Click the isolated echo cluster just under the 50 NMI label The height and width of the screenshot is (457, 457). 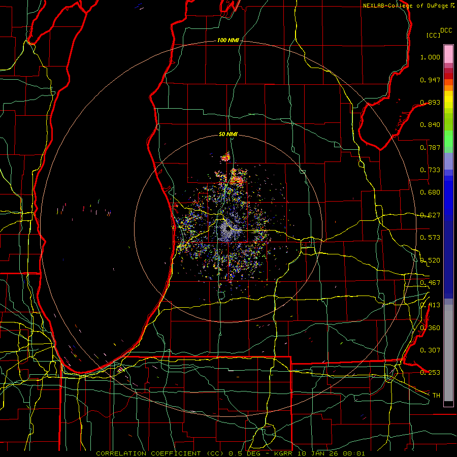click(x=225, y=157)
